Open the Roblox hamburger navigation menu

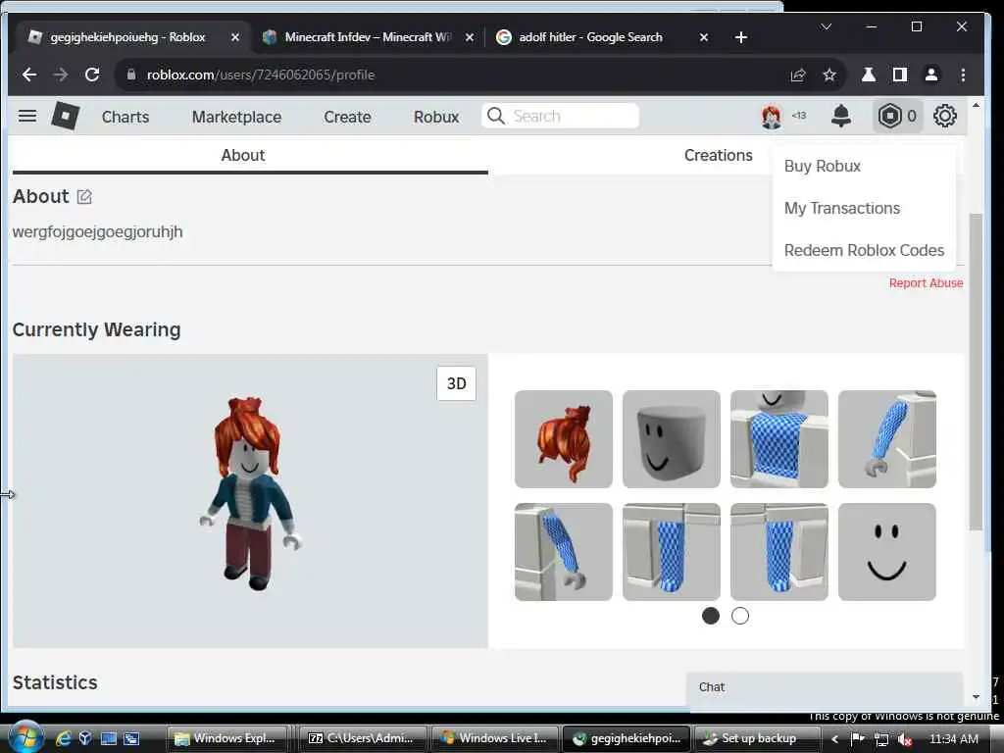[26, 116]
